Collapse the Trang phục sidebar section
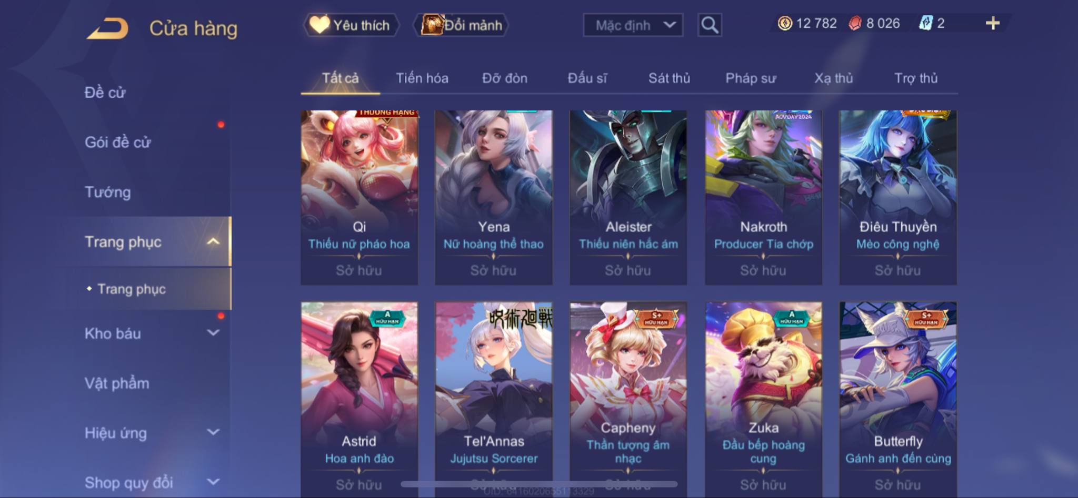Screen dimensions: 1078x498 213,241
